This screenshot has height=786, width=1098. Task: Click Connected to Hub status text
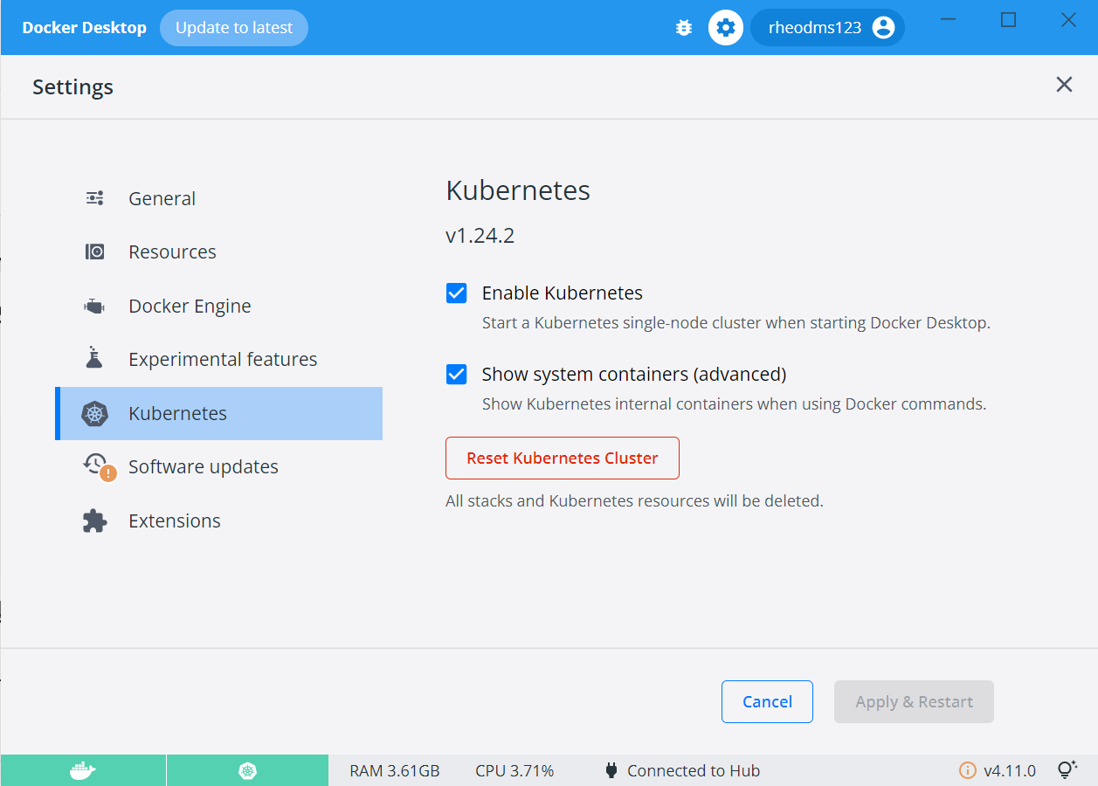694,770
